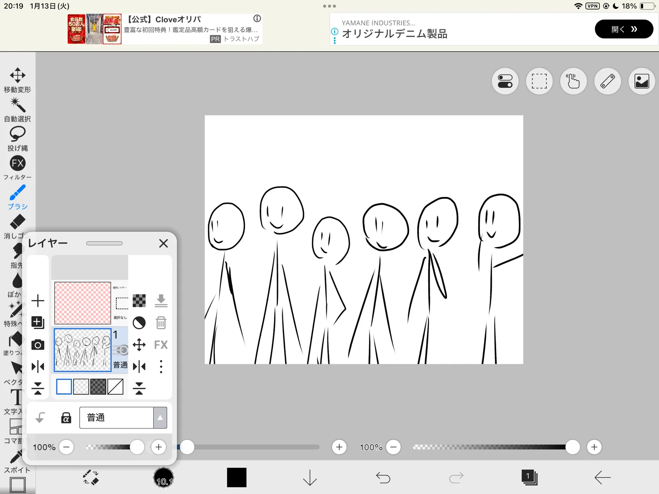Toggle the alpha lock on layer

click(66, 418)
